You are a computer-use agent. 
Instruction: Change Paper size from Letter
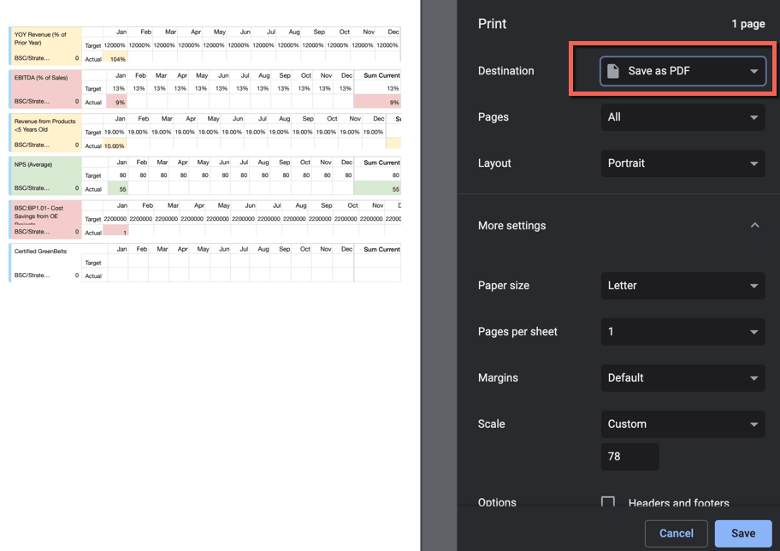pos(682,286)
